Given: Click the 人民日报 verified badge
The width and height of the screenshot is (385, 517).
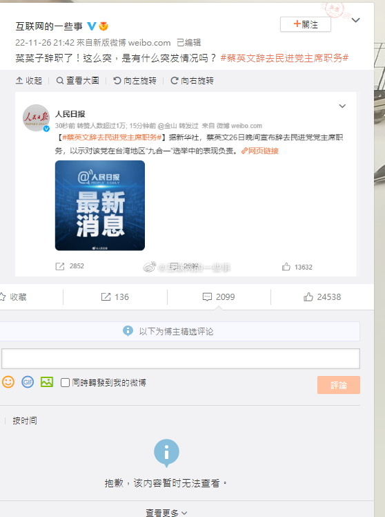Looking at the screenshot, I should (46, 129).
